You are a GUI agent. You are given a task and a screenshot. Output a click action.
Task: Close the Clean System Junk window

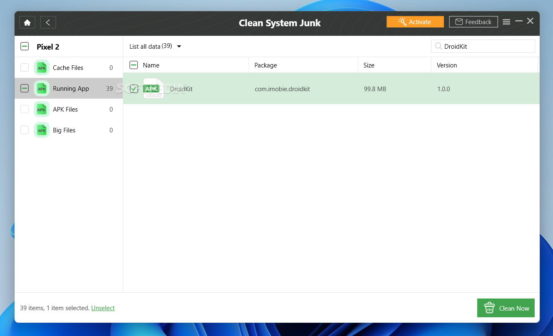tap(530, 21)
